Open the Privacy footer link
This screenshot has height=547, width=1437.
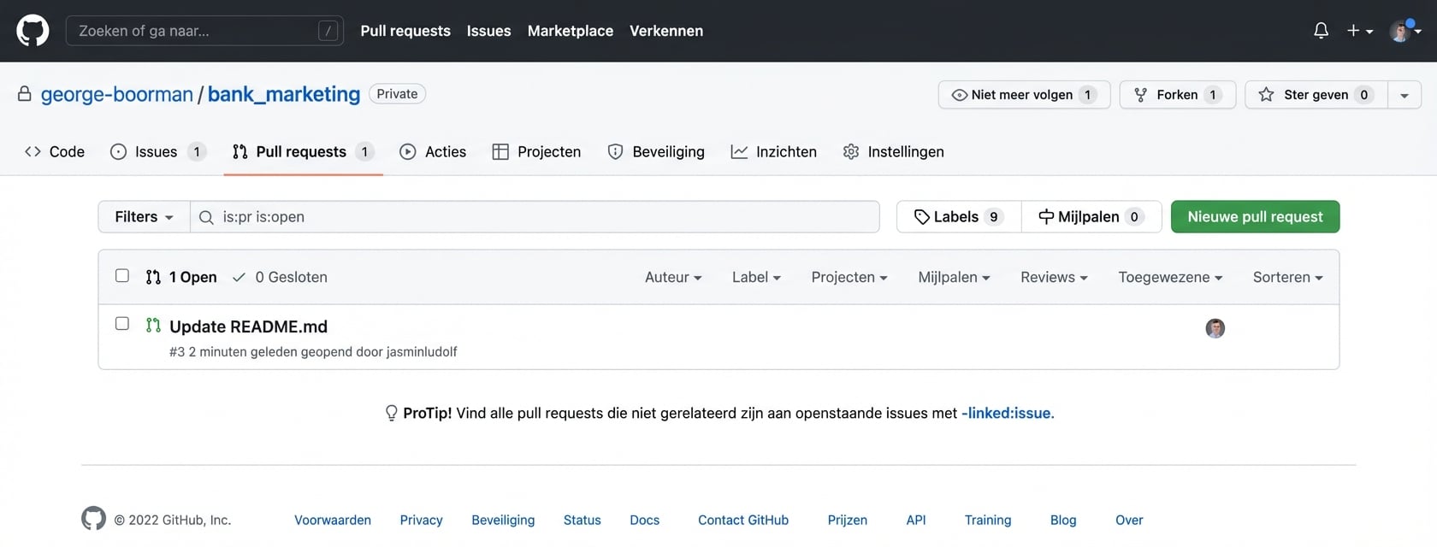click(421, 520)
